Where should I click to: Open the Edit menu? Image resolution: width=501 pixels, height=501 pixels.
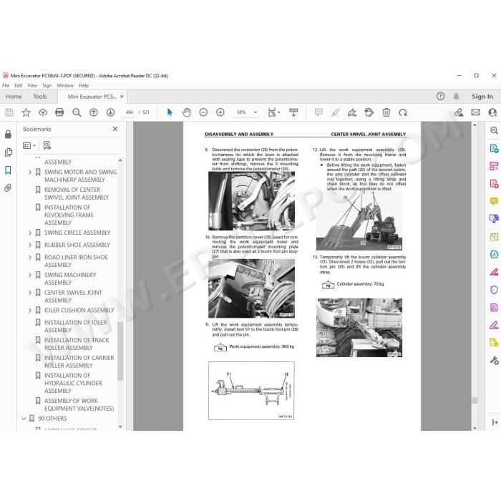pyautogui.click(x=18, y=85)
